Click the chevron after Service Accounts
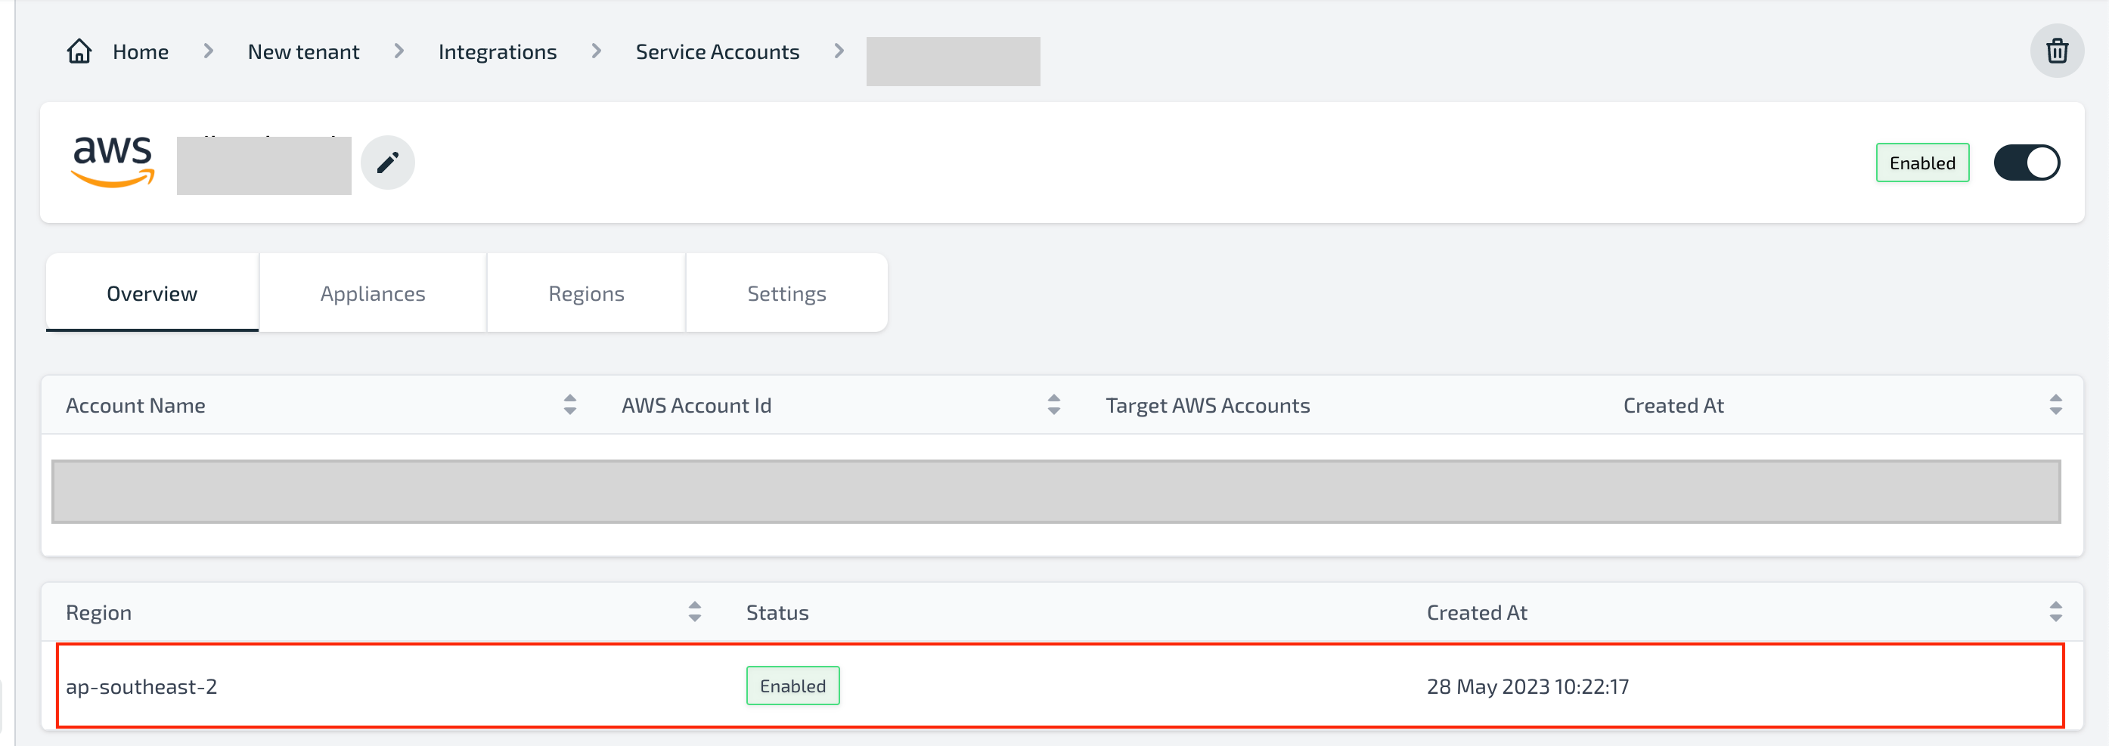Image resolution: width=2109 pixels, height=746 pixels. click(839, 51)
